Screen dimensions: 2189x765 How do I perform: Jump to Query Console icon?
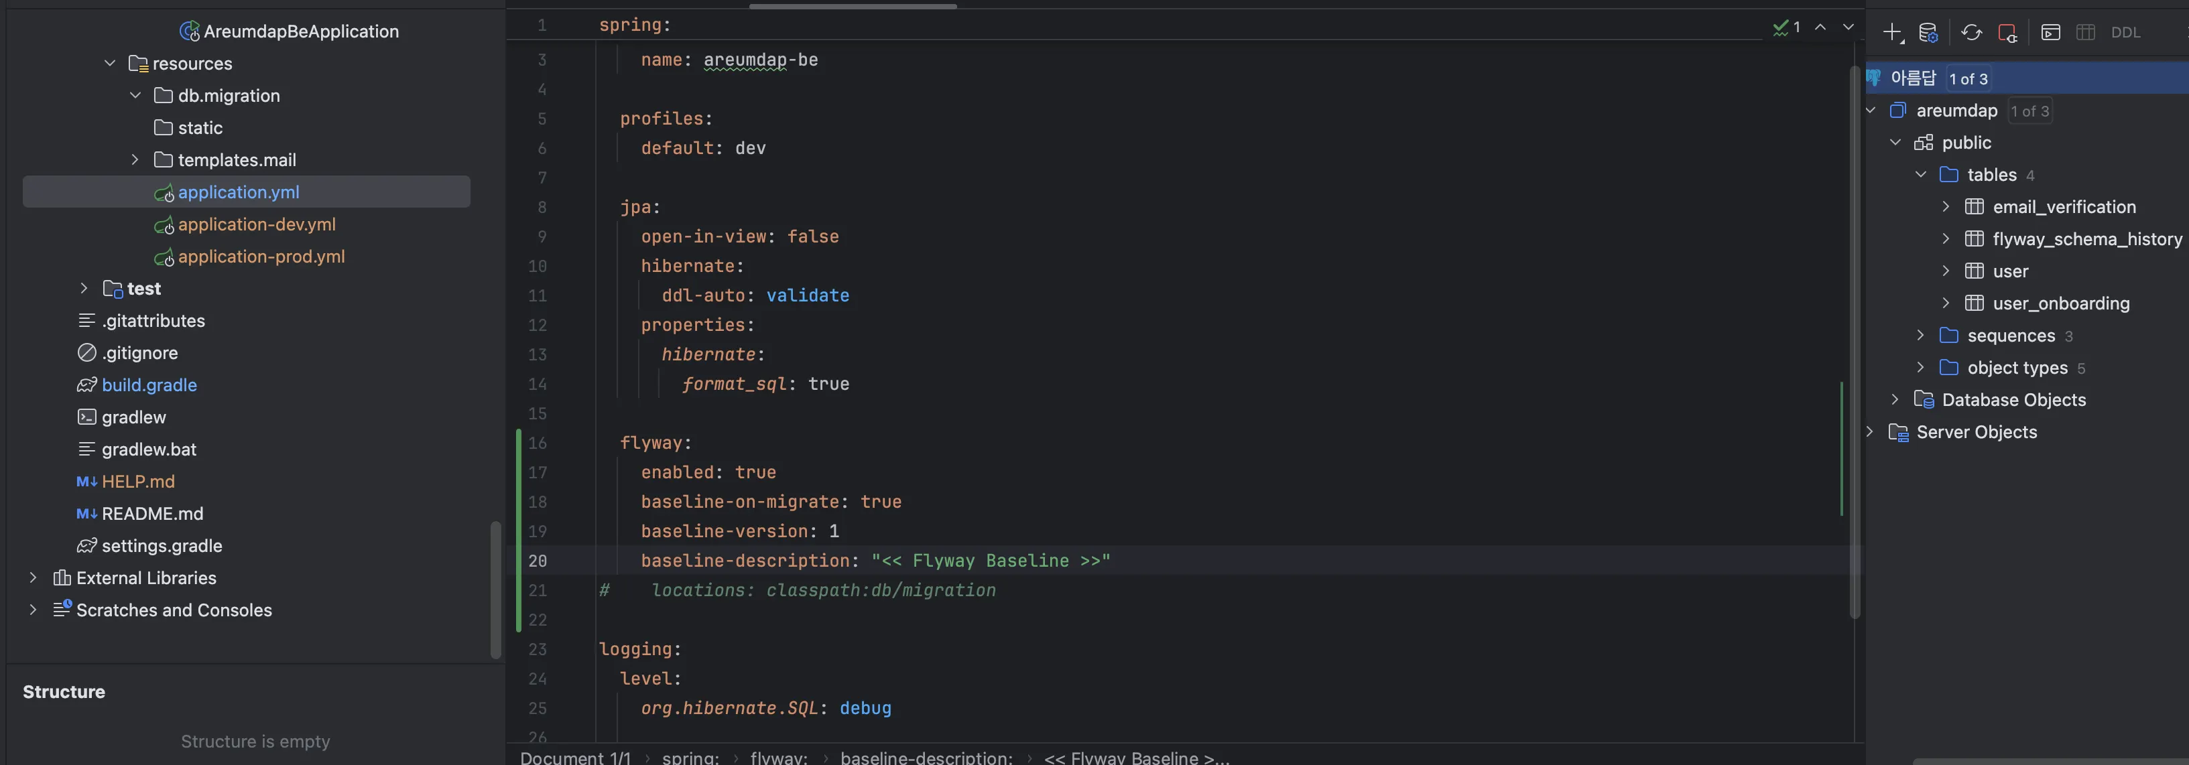tap(2050, 32)
